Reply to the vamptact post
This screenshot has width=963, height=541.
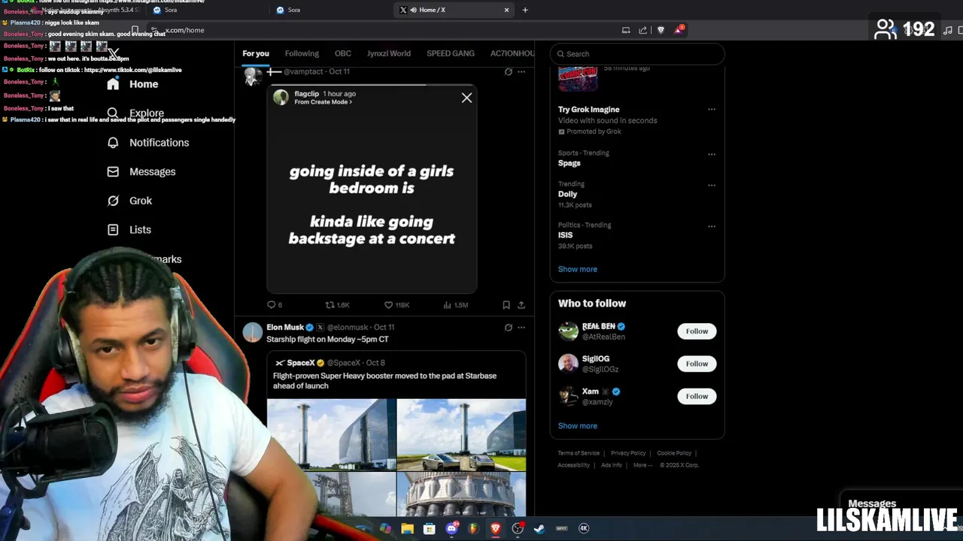(x=274, y=305)
